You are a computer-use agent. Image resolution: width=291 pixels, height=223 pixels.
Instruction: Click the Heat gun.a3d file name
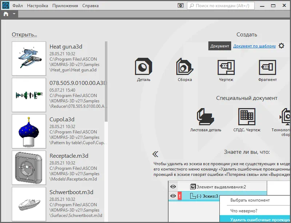coord(66,47)
